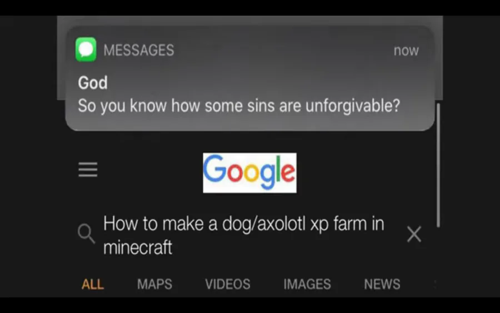Select the ALL results tab
This screenshot has width=500, height=313.
(x=93, y=284)
